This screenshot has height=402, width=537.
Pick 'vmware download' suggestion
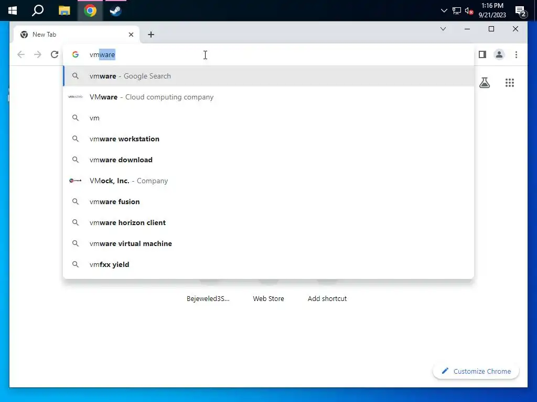(x=268, y=160)
